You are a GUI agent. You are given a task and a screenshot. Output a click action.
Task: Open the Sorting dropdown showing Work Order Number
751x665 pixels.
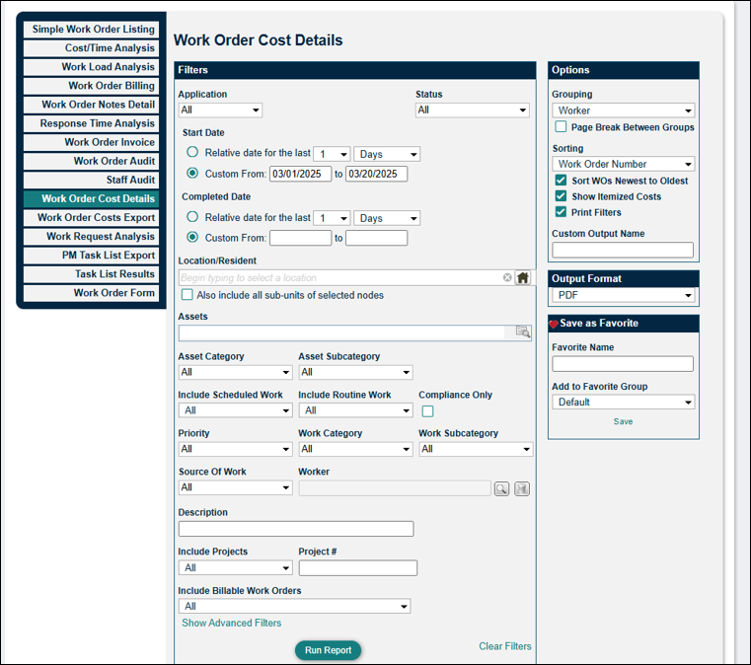point(623,164)
